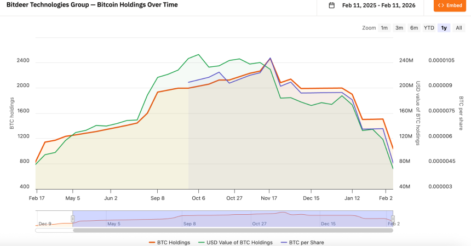The height and width of the screenshot is (246, 471).
Task: Click the left navigator range handle
Action: 72,219
